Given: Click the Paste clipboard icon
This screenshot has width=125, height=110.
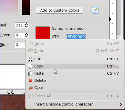Looking at the screenshot, I should 30,73.
